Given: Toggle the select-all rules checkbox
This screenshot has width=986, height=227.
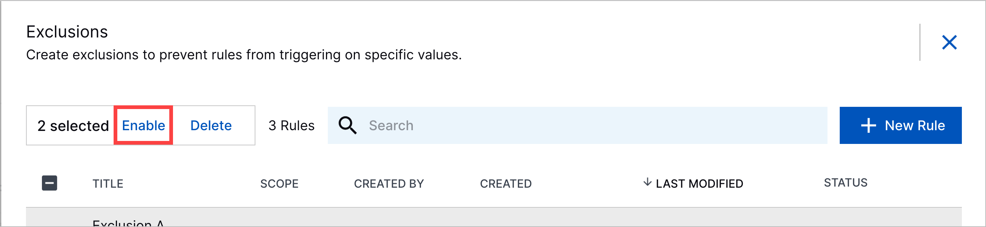Looking at the screenshot, I should (x=49, y=183).
